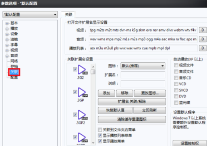Click the 添加 button

[106, 93]
